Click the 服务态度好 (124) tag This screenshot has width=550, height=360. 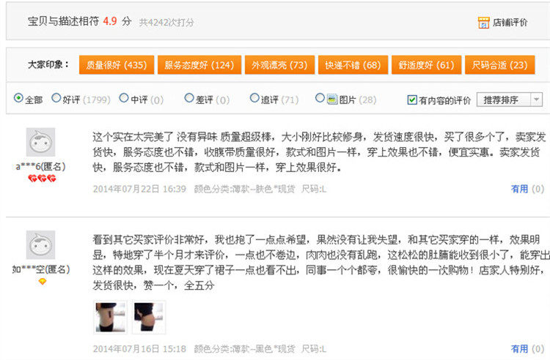(199, 65)
